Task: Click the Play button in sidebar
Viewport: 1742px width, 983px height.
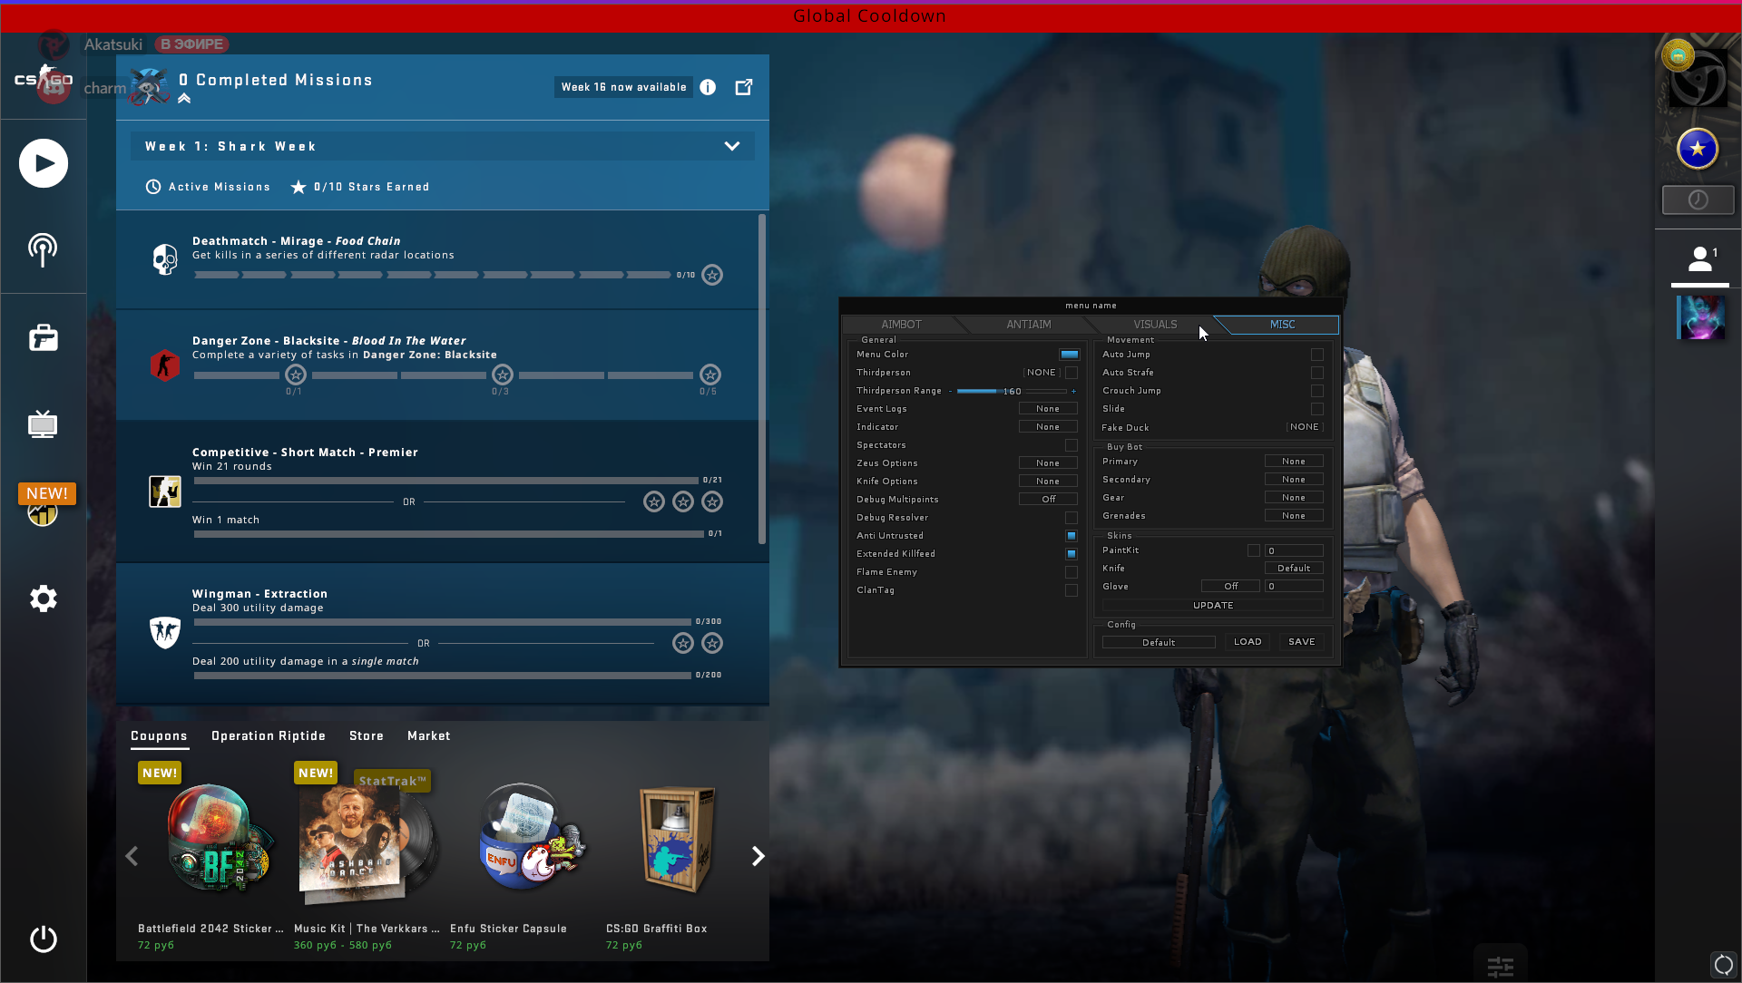Action: (x=44, y=163)
